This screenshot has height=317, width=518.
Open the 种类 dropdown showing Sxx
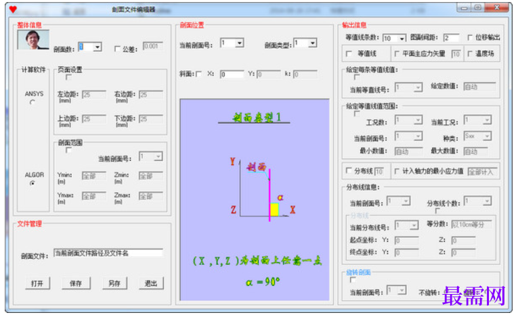[488, 136]
